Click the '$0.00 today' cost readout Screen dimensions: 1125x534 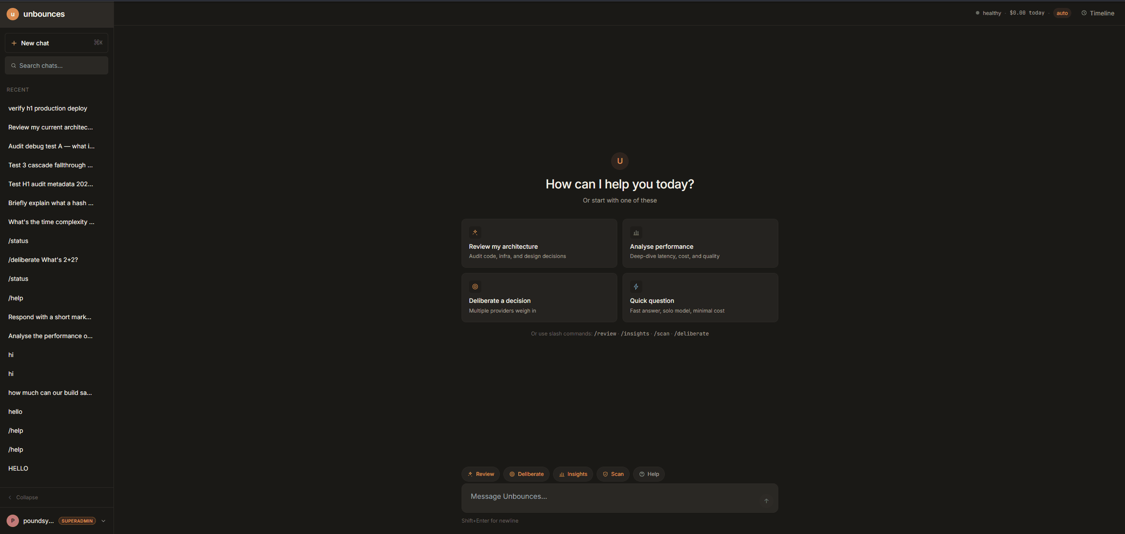1027,13
